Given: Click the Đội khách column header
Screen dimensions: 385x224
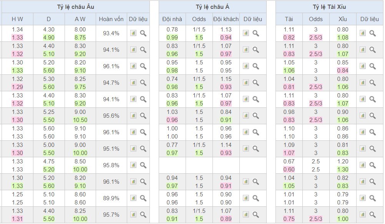Looking at the screenshot, I should tap(226, 19).
